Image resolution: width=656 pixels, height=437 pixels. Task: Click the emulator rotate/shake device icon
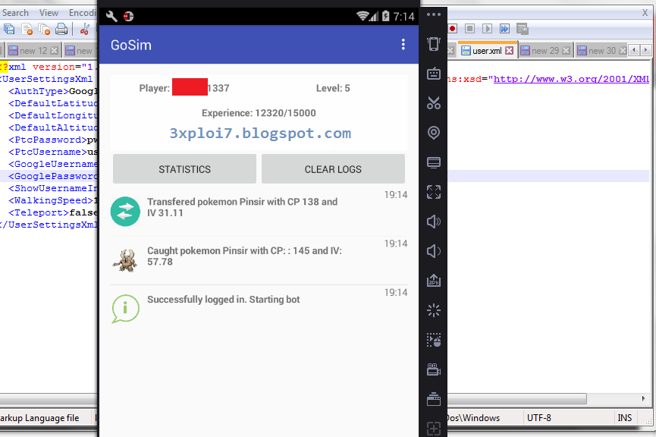click(434, 44)
